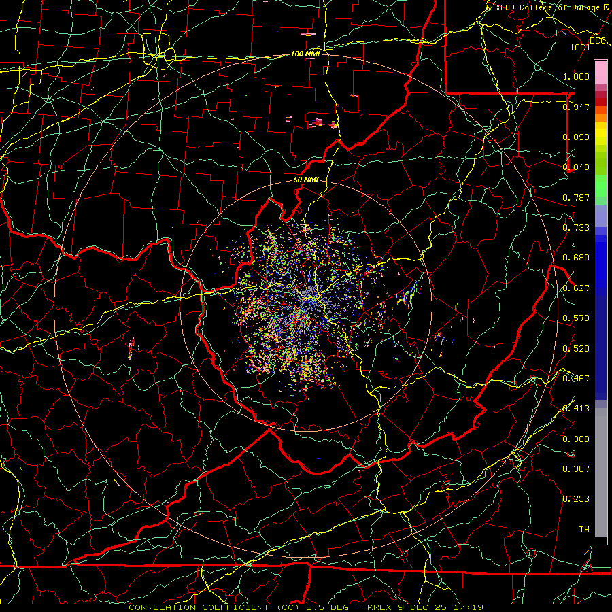Viewport: 612px width, 612px height.
Task: Click the 0.840 scale value
Action: tap(576, 167)
